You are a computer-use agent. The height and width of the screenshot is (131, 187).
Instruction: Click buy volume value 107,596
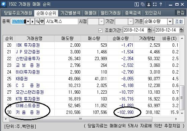100,113
